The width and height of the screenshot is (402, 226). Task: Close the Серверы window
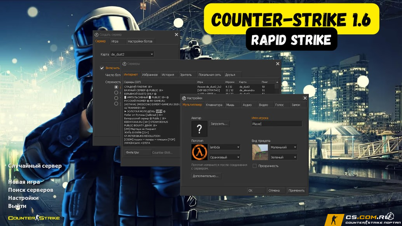pos(277,64)
